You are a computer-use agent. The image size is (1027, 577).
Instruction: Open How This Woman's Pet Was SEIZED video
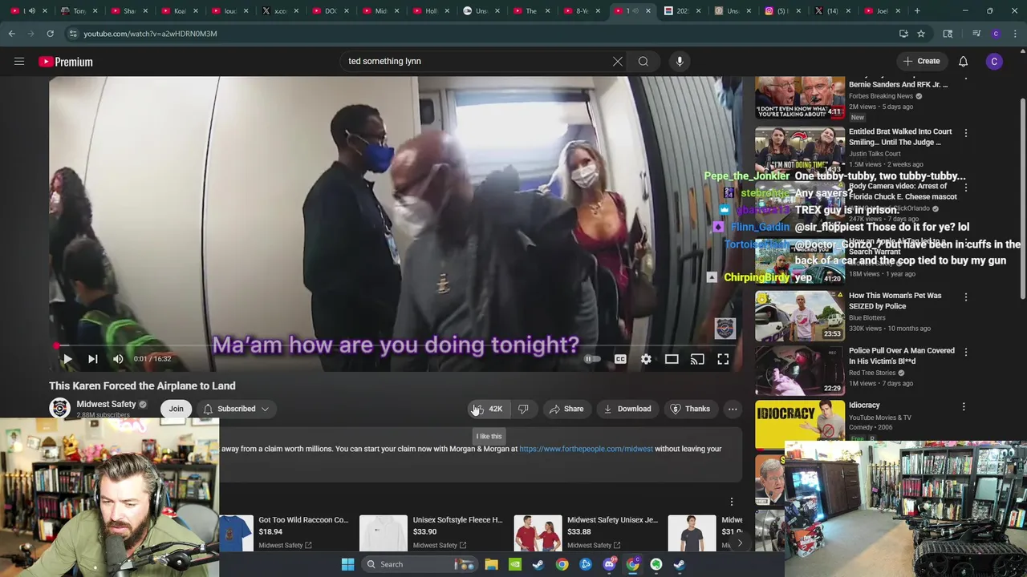pos(895,301)
